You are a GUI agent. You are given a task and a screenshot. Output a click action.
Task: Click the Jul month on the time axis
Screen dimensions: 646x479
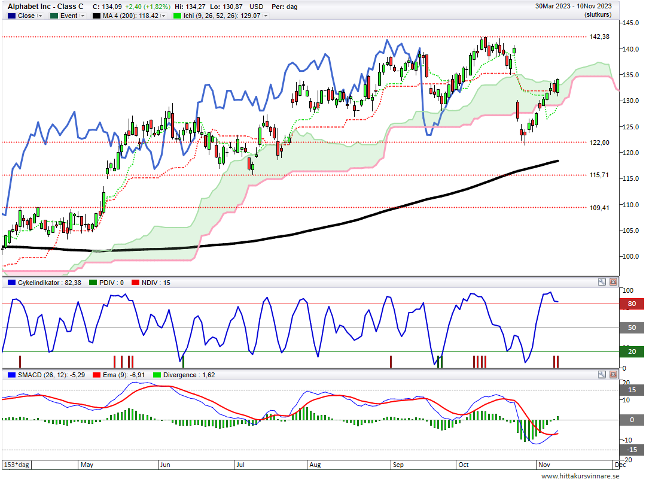[240, 465]
